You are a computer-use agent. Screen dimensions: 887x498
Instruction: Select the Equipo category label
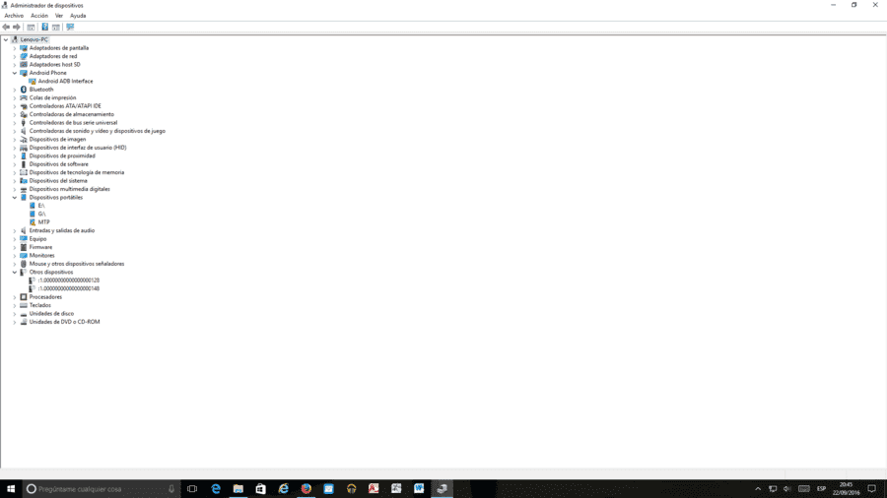tap(37, 239)
